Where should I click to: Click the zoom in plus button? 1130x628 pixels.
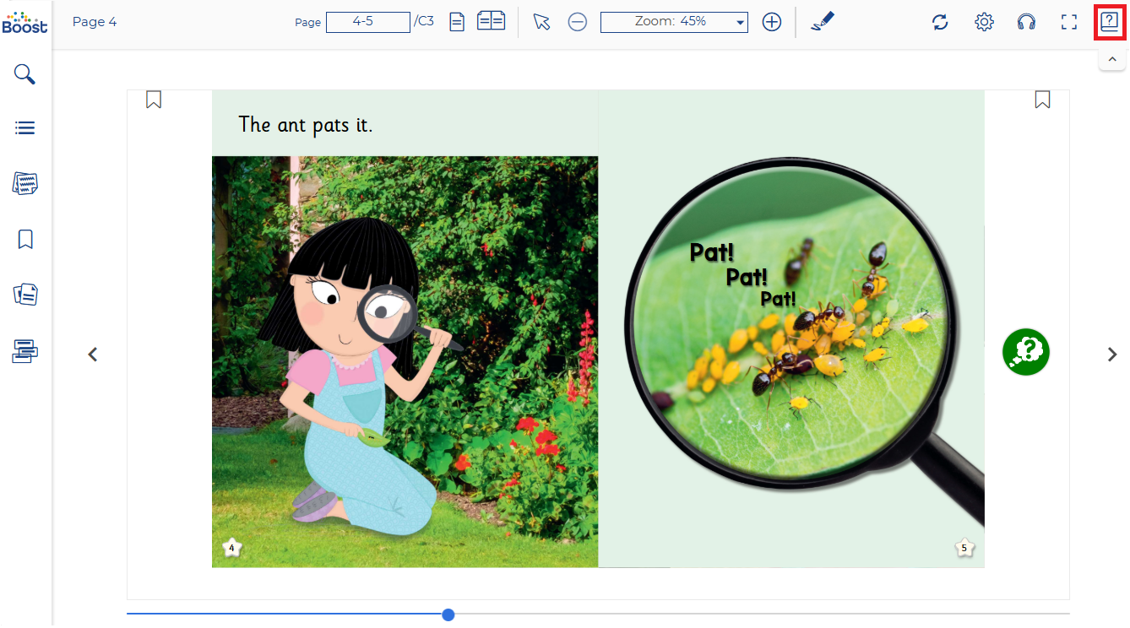[771, 22]
